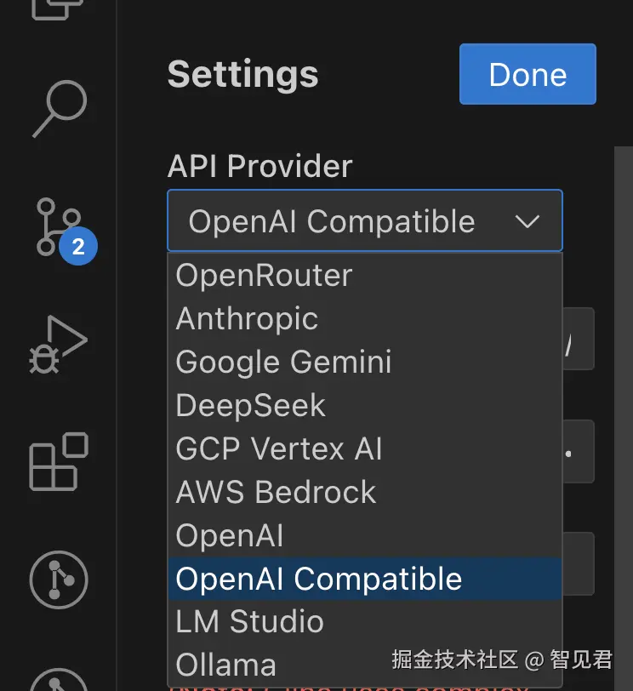Click the Done button
633x691 pixels.
(x=527, y=75)
